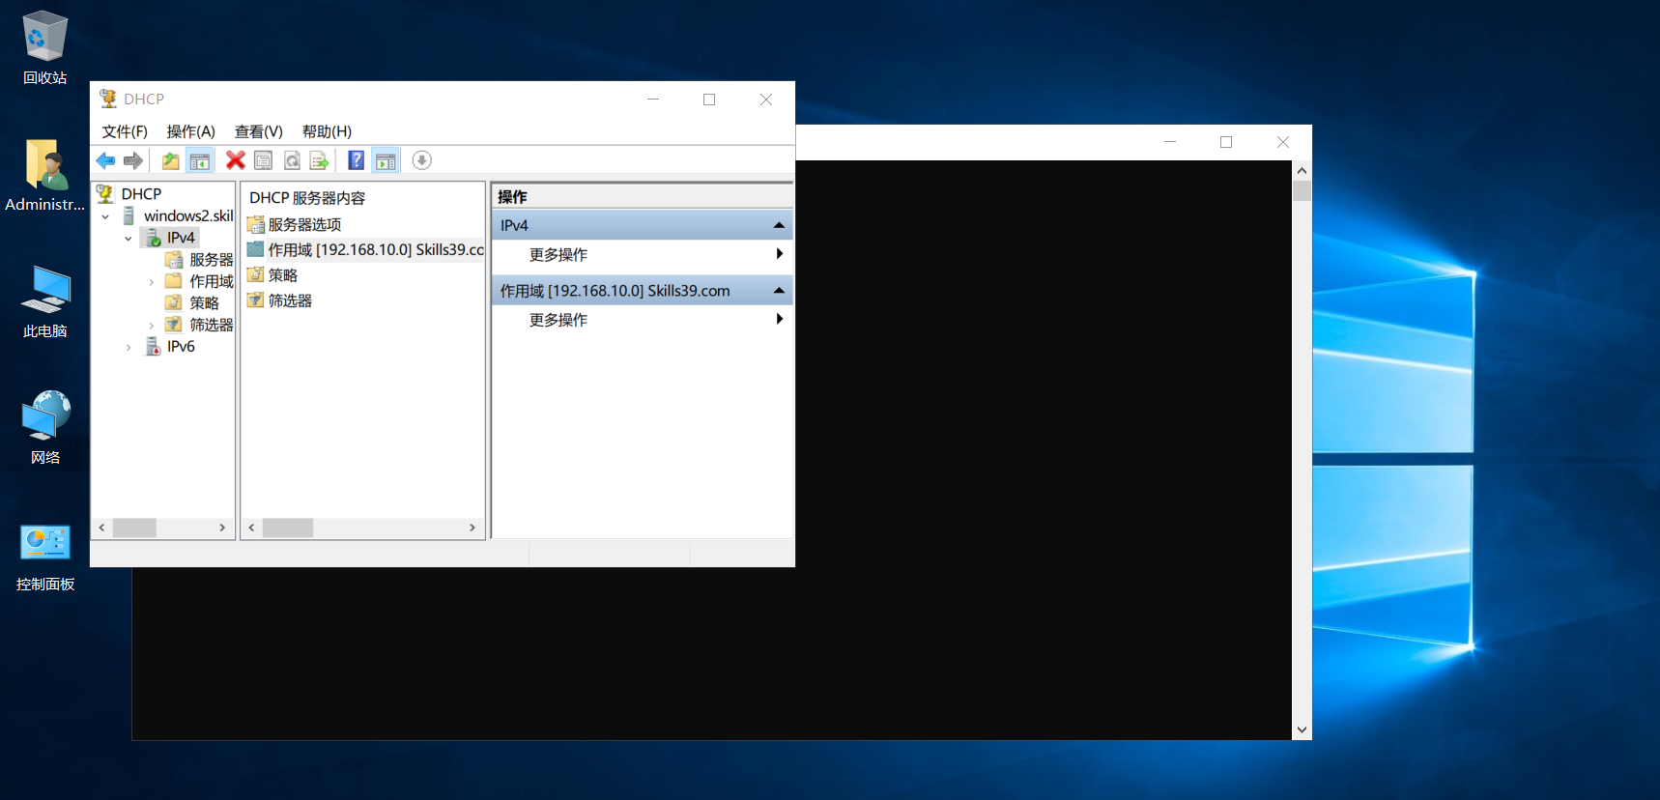Toggle the Show/Hide Action Pane icon

(x=386, y=160)
